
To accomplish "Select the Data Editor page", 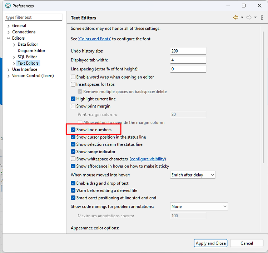I will tap(28, 44).
